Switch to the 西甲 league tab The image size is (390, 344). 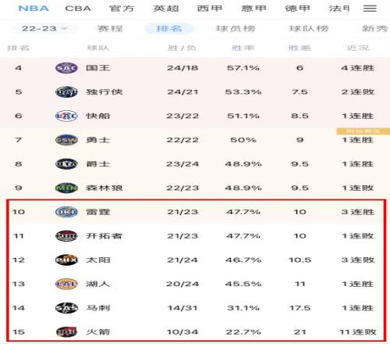[210, 9]
